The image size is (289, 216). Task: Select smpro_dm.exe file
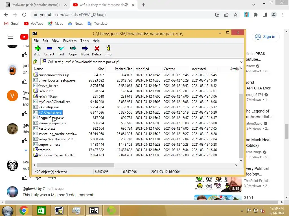click(49, 144)
